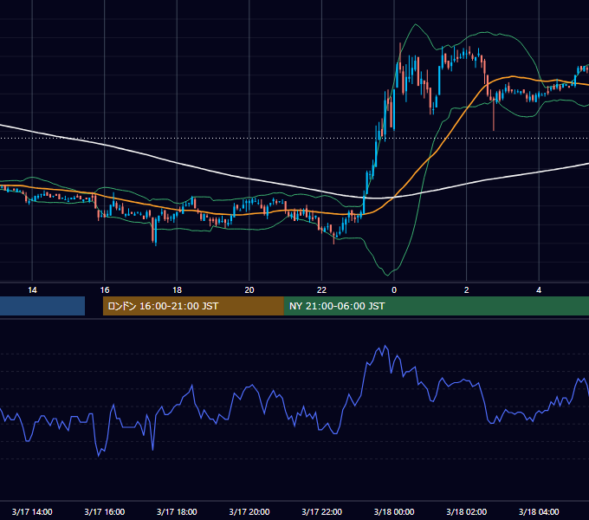589x520 pixels.
Task: Click the hour label 0 on price chart axis
Action: point(394,290)
